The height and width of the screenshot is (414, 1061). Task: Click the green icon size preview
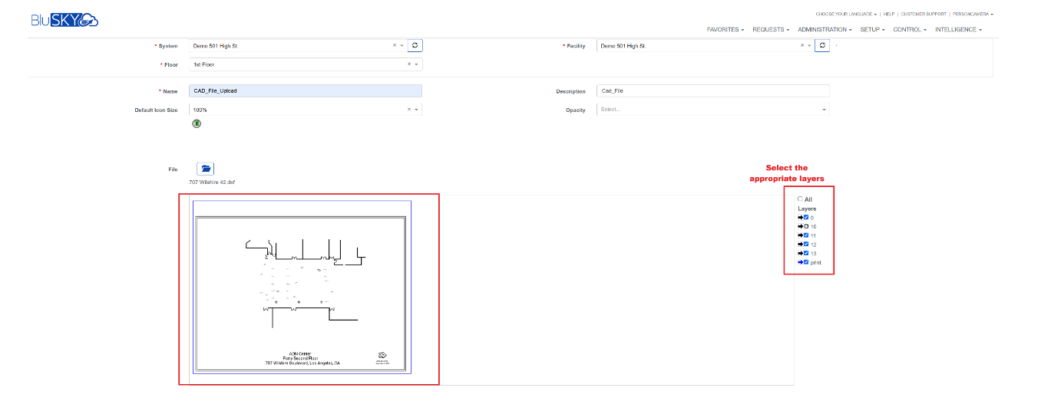tap(197, 123)
